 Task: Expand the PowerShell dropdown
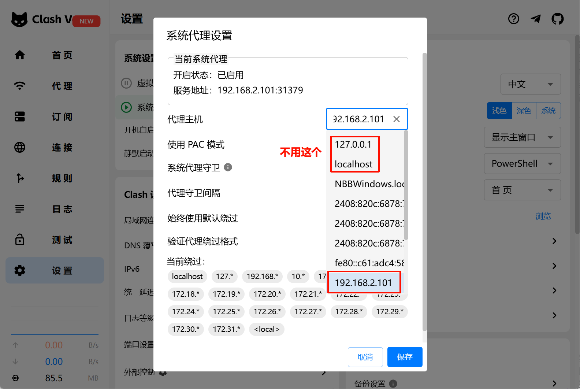click(522, 164)
